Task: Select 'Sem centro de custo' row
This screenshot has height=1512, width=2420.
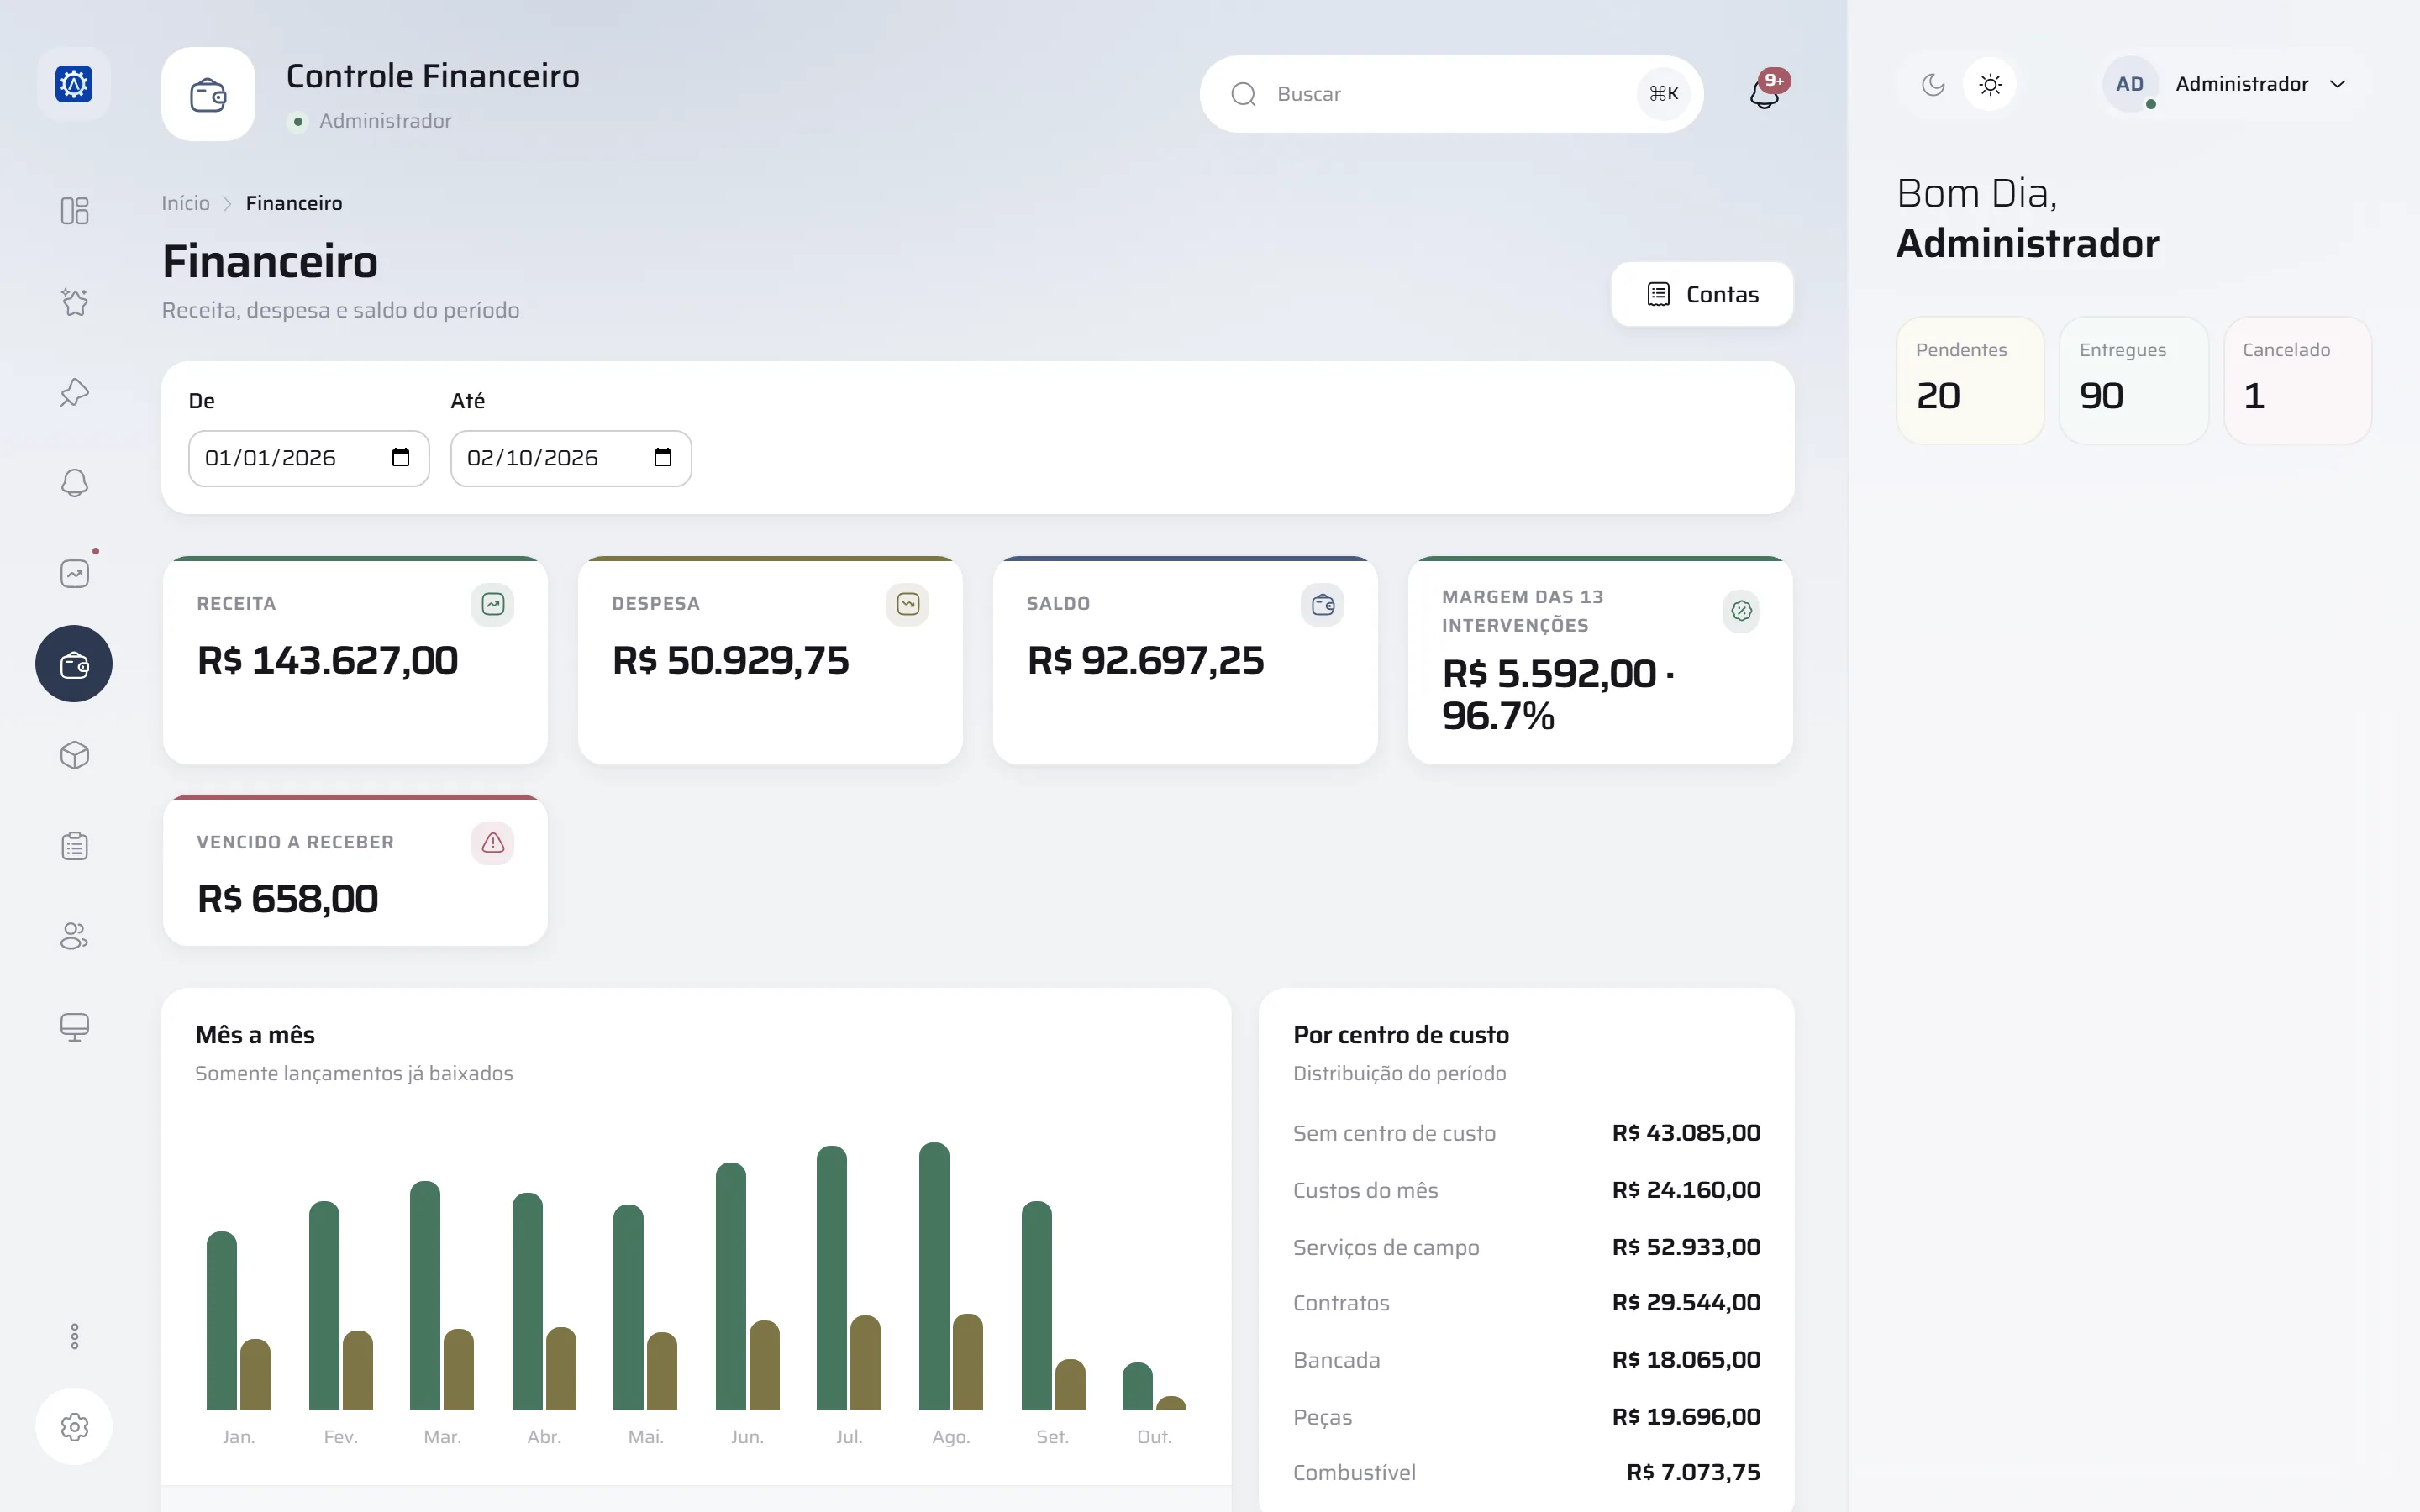Action: [1526, 1133]
